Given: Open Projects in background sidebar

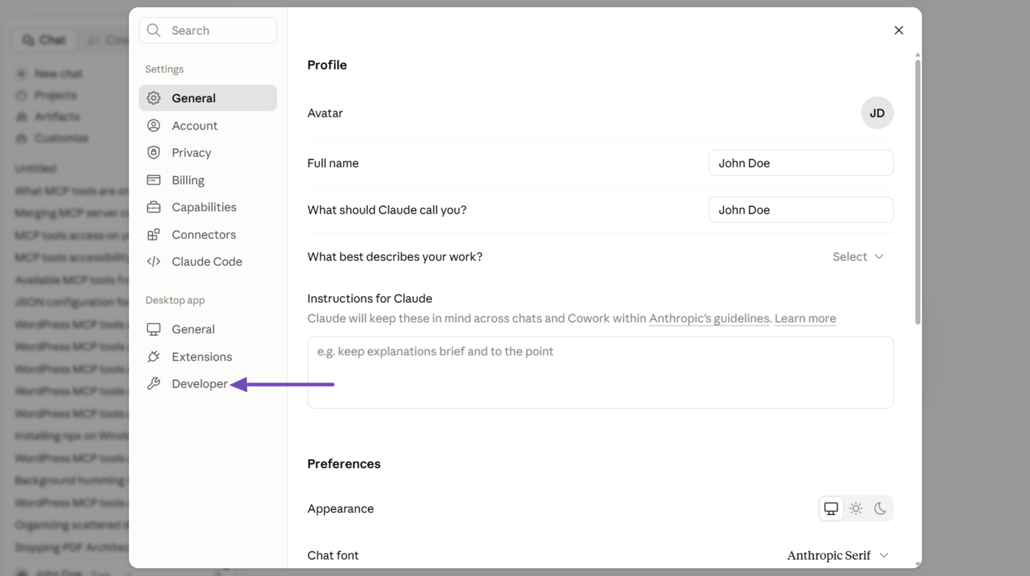Looking at the screenshot, I should (55, 95).
